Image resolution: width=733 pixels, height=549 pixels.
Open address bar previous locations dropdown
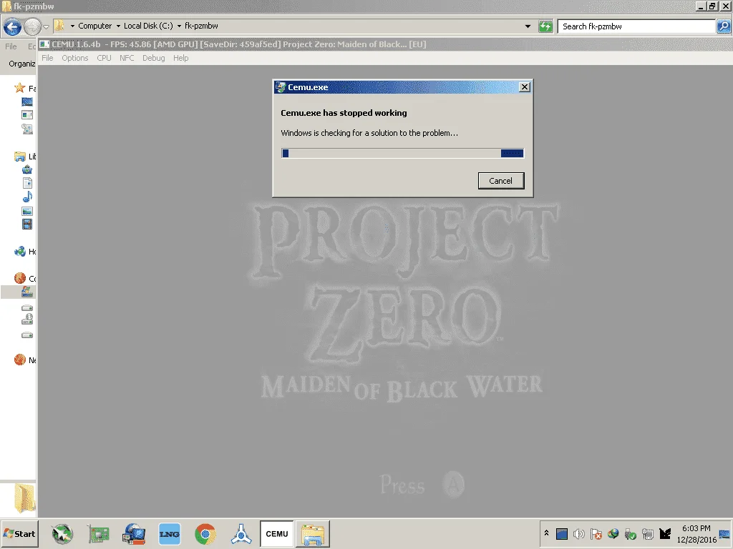click(528, 26)
